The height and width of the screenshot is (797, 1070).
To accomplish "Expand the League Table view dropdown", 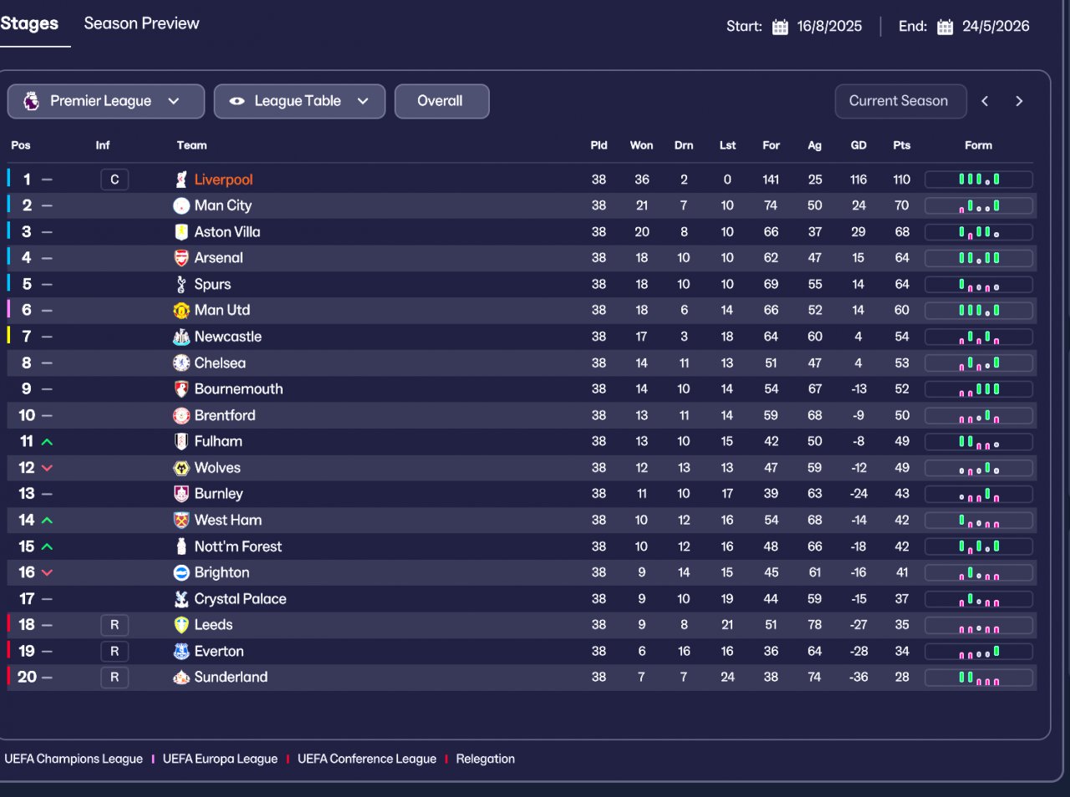I will (x=299, y=101).
